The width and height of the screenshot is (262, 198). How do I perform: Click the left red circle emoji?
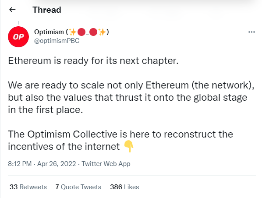81,32
